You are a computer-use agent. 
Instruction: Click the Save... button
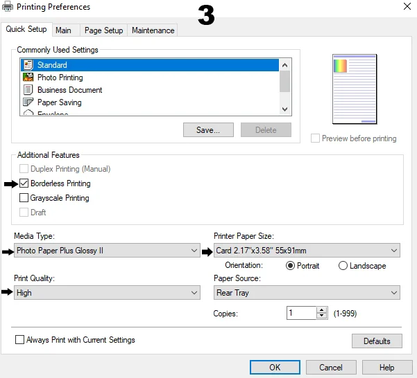208,129
